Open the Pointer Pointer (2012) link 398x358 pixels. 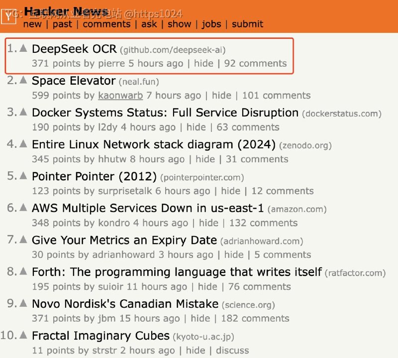point(94,176)
